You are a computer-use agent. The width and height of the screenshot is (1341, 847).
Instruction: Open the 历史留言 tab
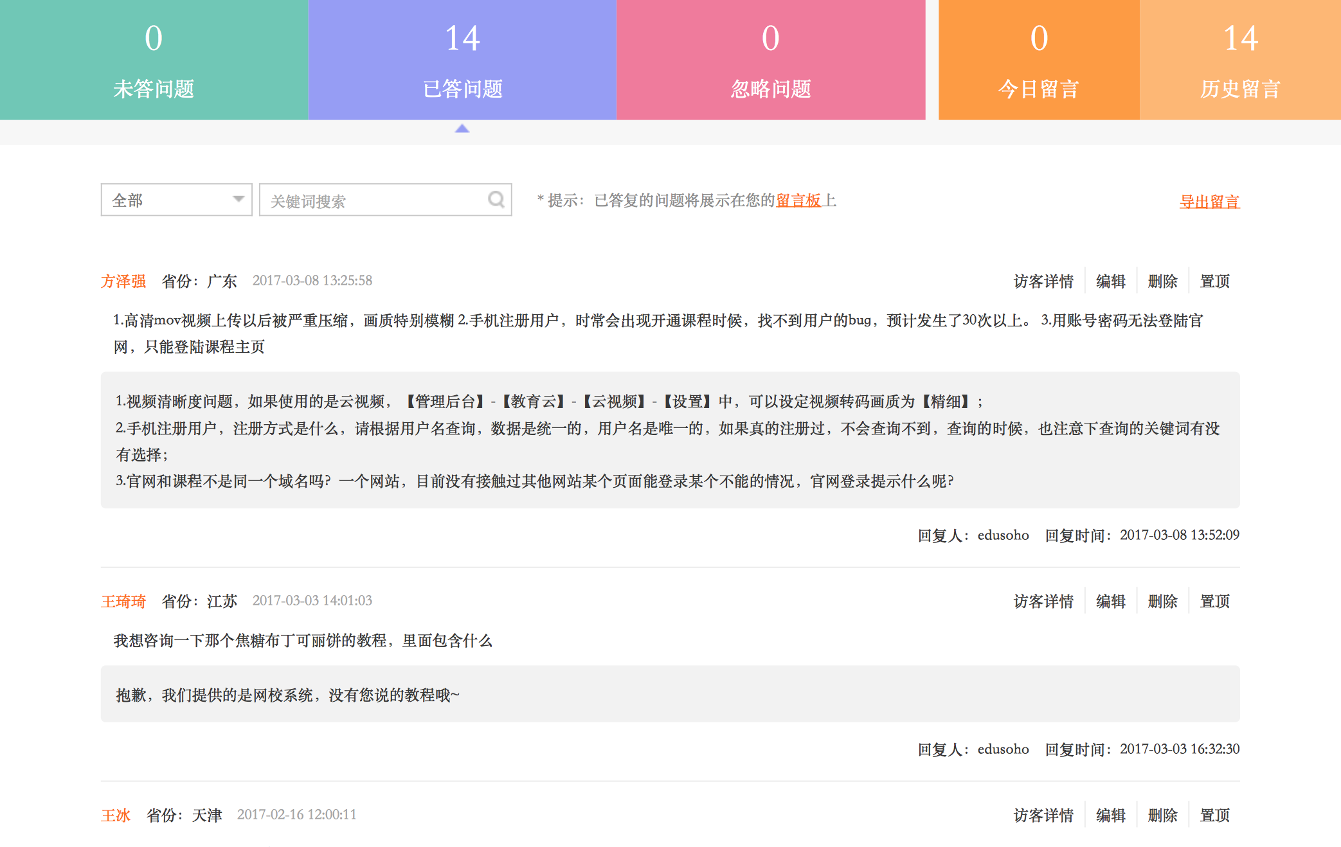(1240, 60)
